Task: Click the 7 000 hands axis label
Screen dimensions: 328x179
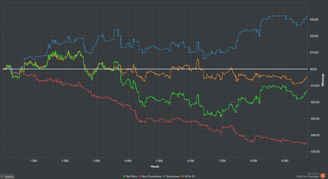Action: coord(222,161)
